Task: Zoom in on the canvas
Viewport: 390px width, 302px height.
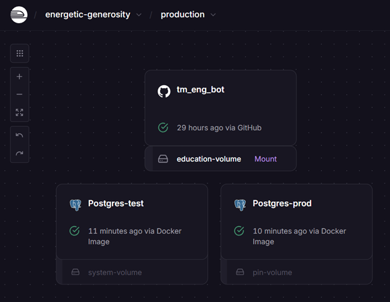Action: coord(19,77)
